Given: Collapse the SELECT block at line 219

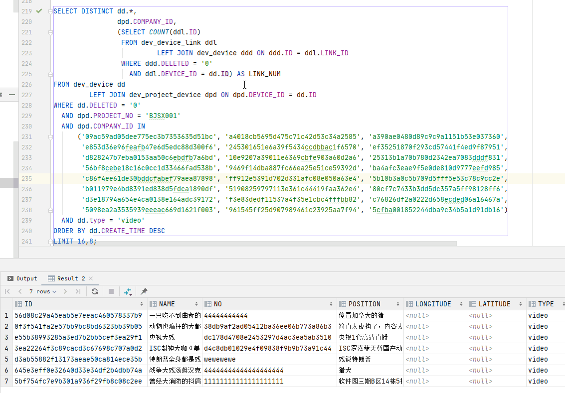Looking at the screenshot, I should point(50,11).
